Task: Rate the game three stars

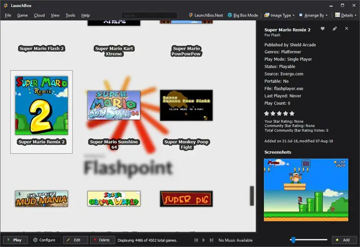Action: pos(279,113)
